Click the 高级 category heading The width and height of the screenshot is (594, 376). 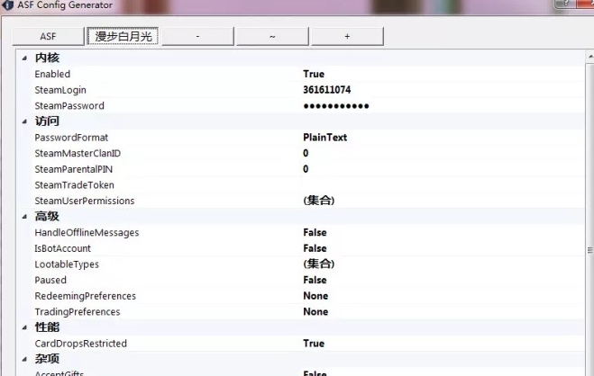pos(48,217)
